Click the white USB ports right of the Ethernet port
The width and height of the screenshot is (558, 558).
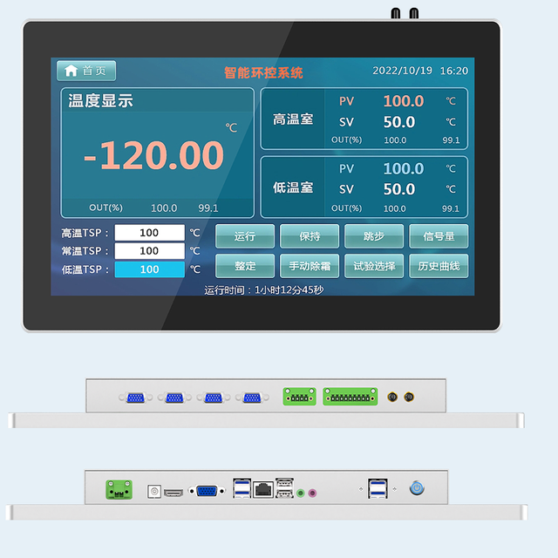click(284, 487)
